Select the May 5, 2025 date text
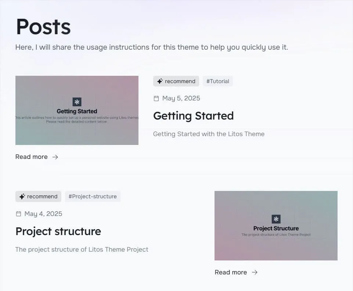 click(181, 98)
